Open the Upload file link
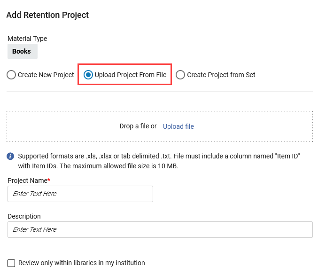The height and width of the screenshot is (275, 318). point(178,126)
